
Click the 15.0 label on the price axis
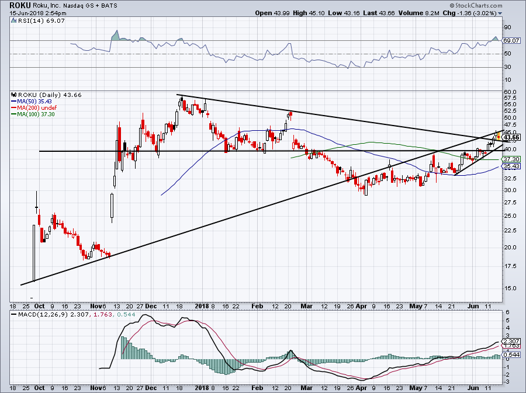[510, 288]
